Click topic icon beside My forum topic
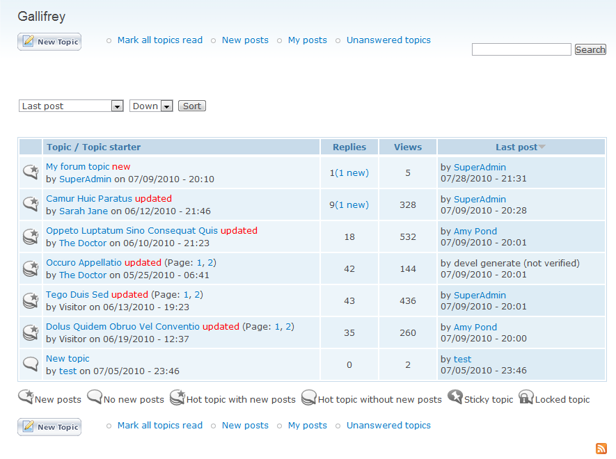616x459 pixels. pos(31,172)
